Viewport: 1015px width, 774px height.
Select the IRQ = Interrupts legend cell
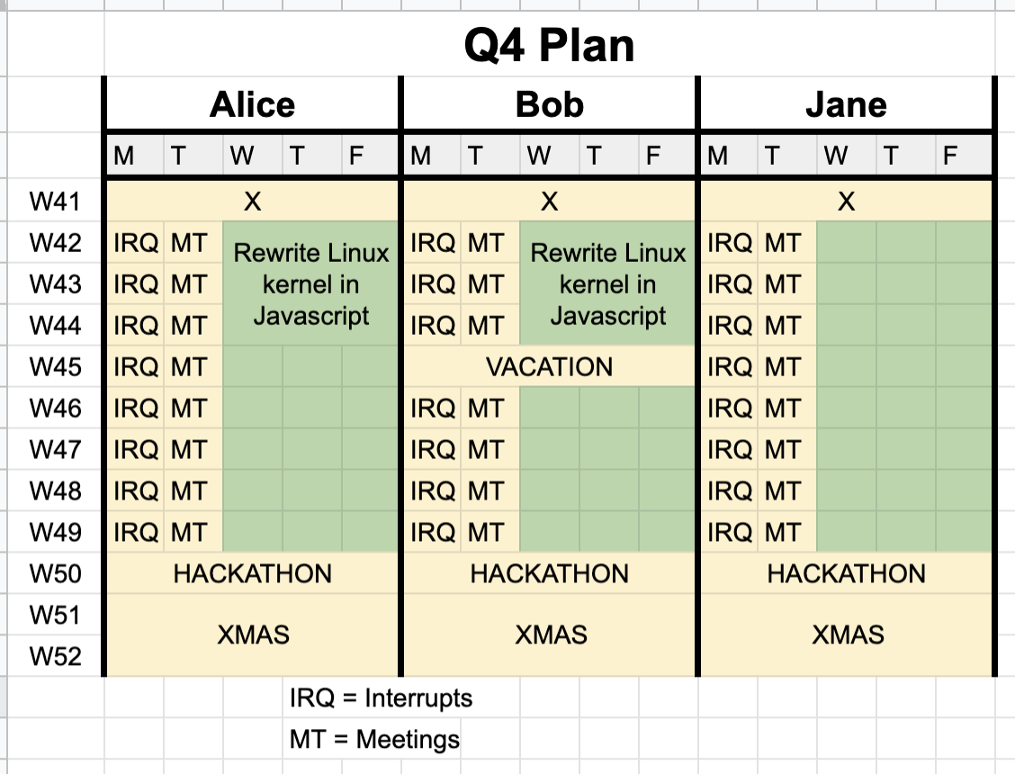click(x=381, y=698)
